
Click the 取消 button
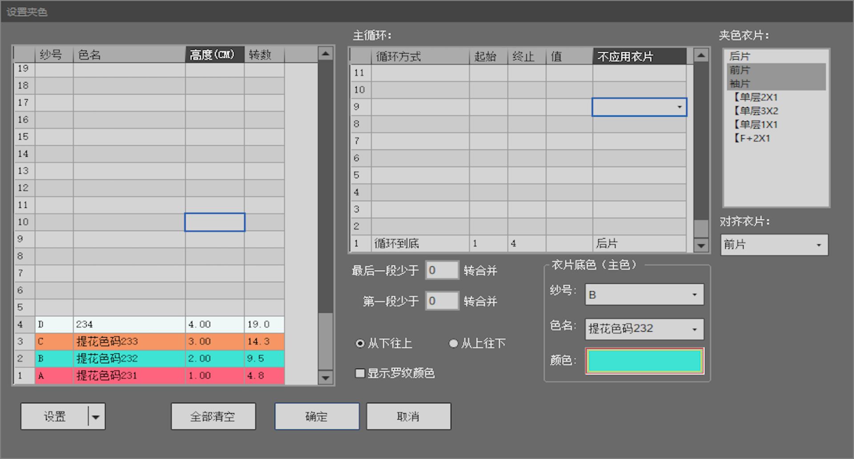(408, 417)
